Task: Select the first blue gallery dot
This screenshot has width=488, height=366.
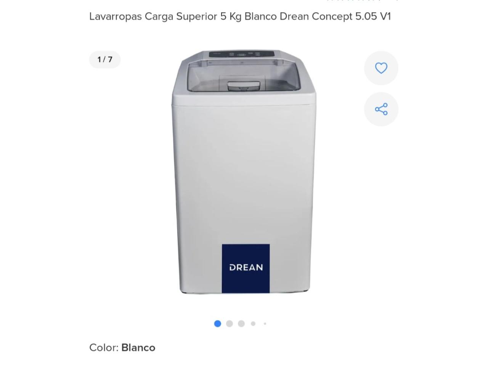Action: coord(218,324)
